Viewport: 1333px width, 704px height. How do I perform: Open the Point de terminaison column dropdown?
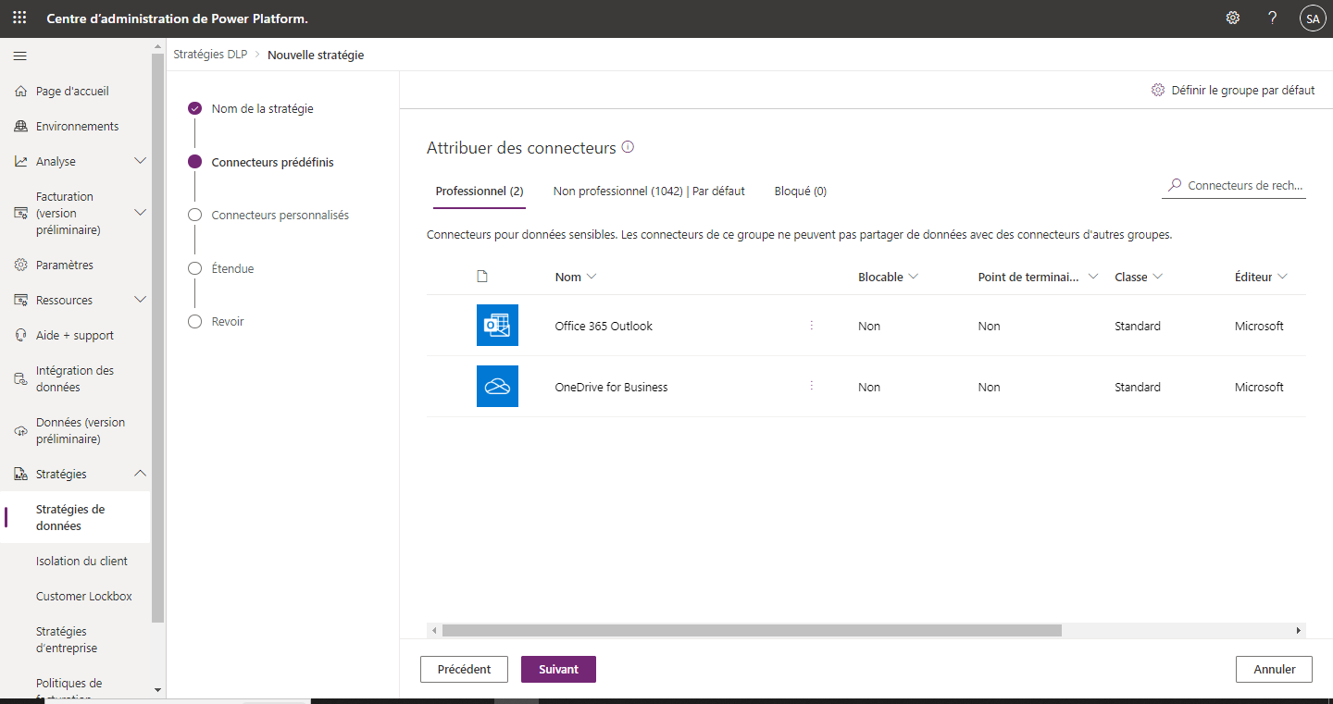click(1093, 277)
